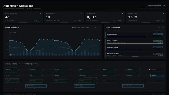This screenshot has width=169, height=95.
Task: Click the All Systems Operational status pill
Action: pos(155,6)
